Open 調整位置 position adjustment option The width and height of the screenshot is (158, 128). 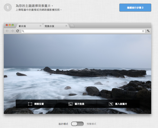pyautogui.click(x=36, y=104)
